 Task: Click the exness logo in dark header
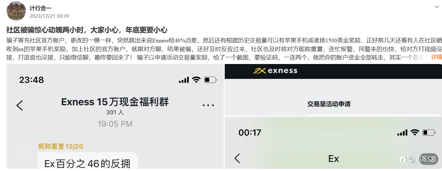click(x=275, y=70)
